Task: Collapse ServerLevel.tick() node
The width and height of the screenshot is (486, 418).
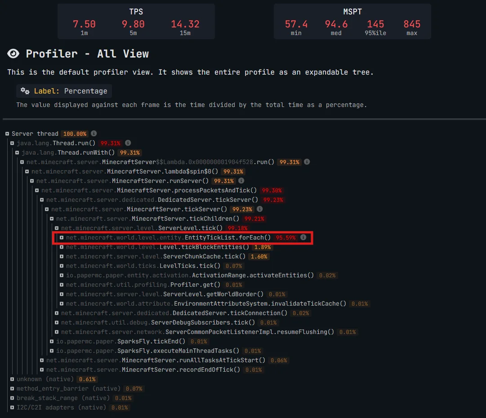Action: 57,228
